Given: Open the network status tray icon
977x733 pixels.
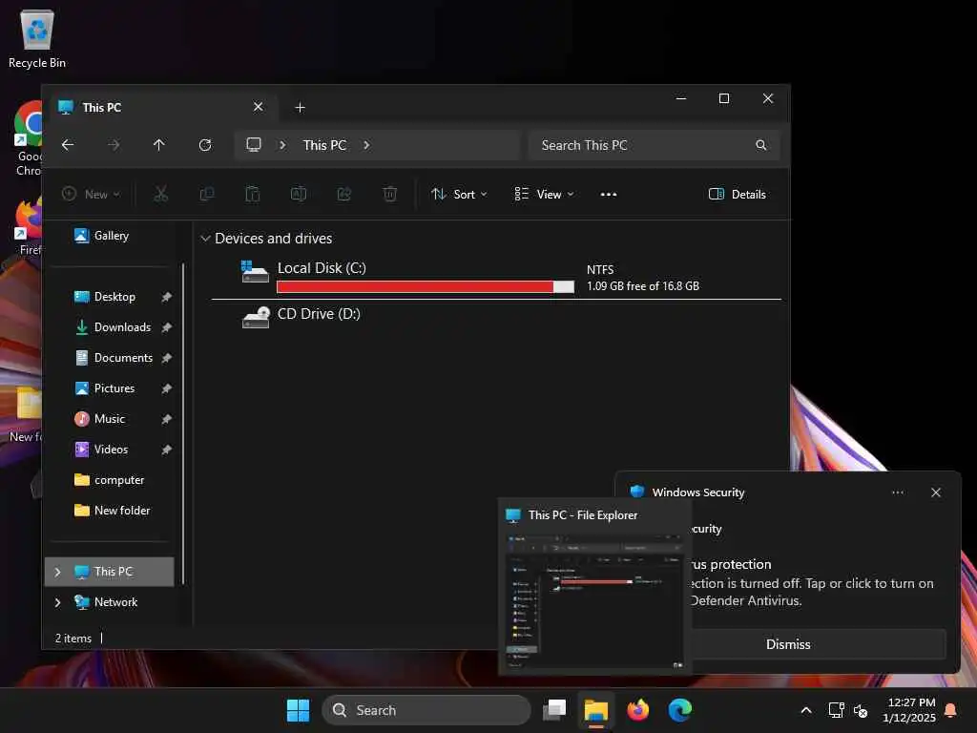Looking at the screenshot, I should 836,710.
